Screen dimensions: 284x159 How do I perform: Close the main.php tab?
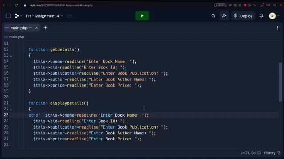[x=36, y=28]
